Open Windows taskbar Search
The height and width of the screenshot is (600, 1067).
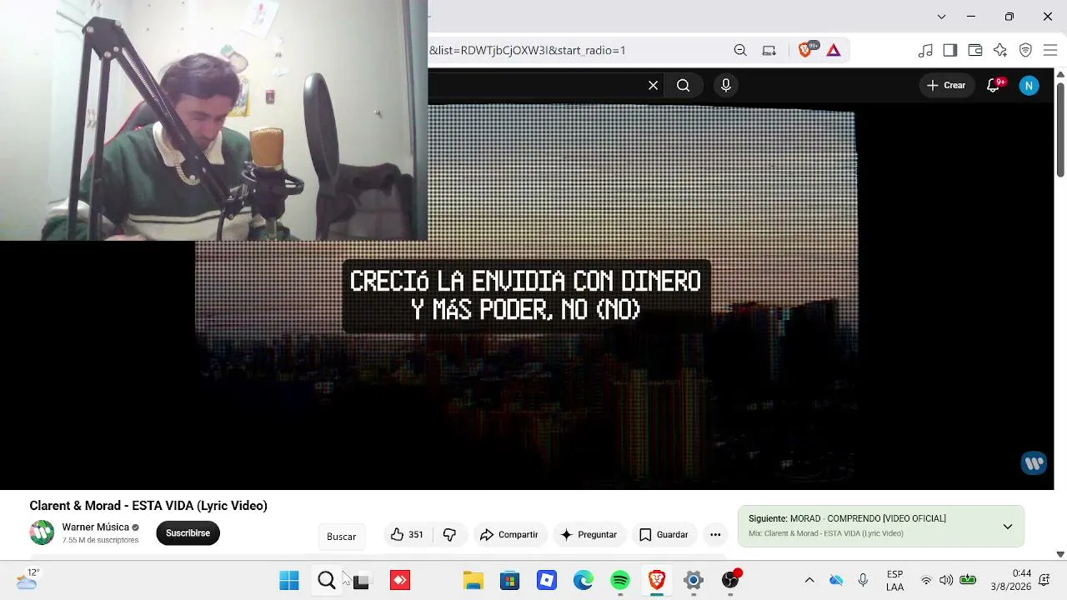point(327,580)
